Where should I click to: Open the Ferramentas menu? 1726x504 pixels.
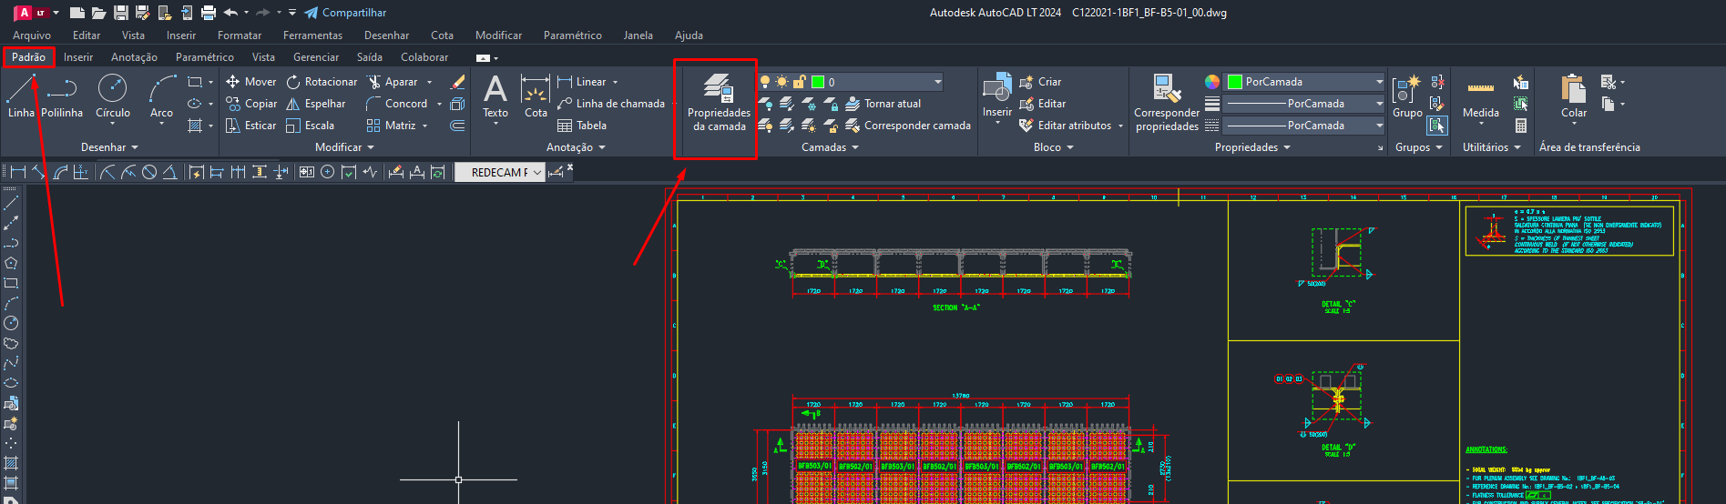point(312,35)
